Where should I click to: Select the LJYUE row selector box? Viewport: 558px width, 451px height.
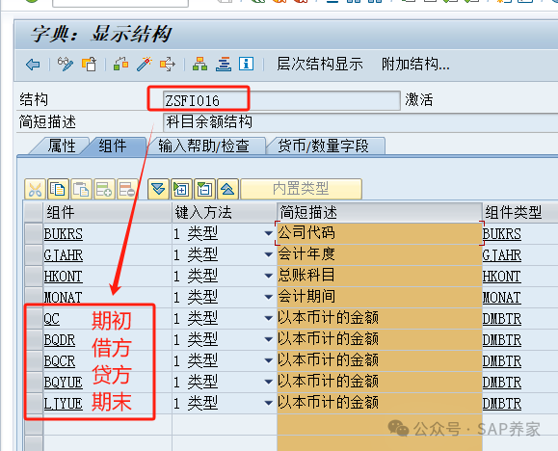(x=34, y=404)
